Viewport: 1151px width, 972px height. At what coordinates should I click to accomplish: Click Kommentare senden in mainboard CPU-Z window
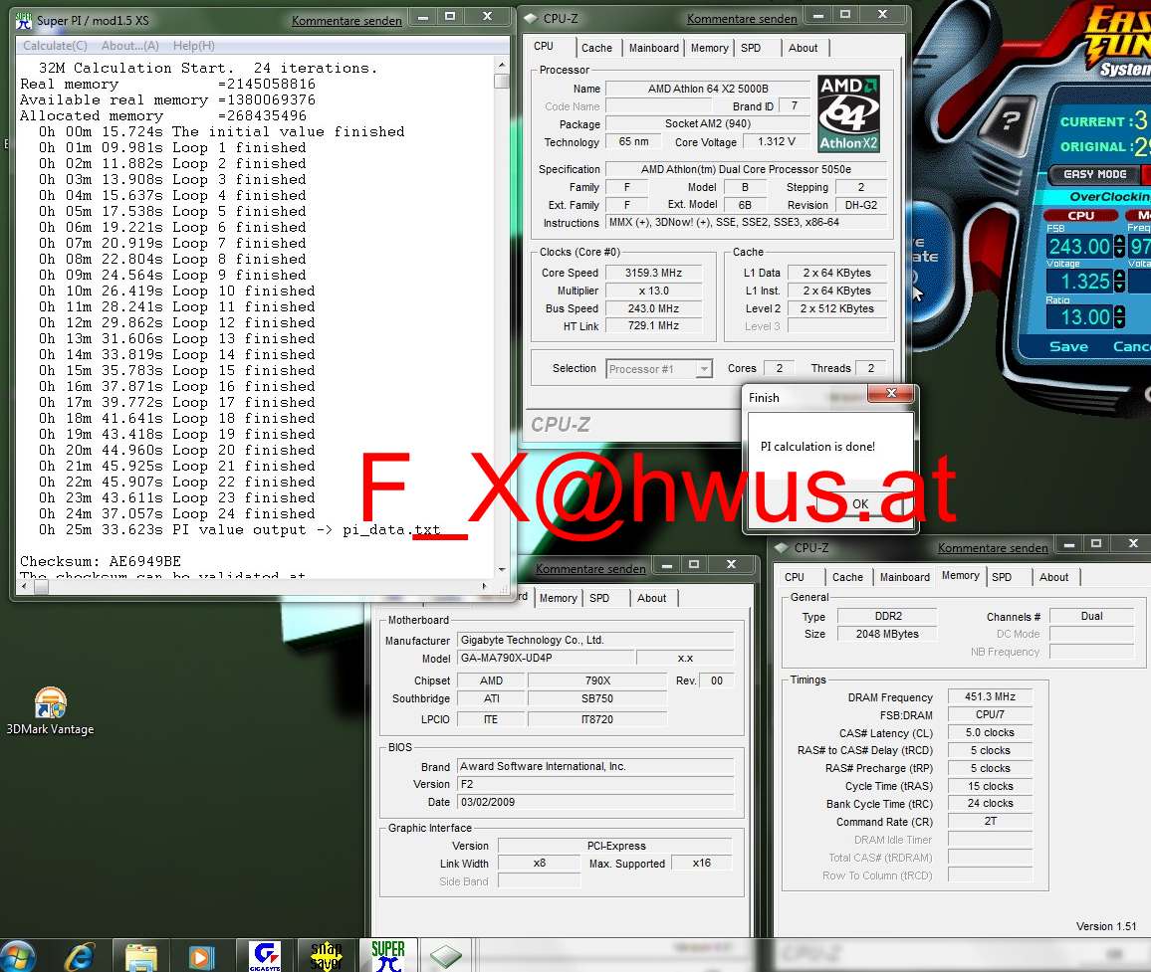[x=590, y=568]
